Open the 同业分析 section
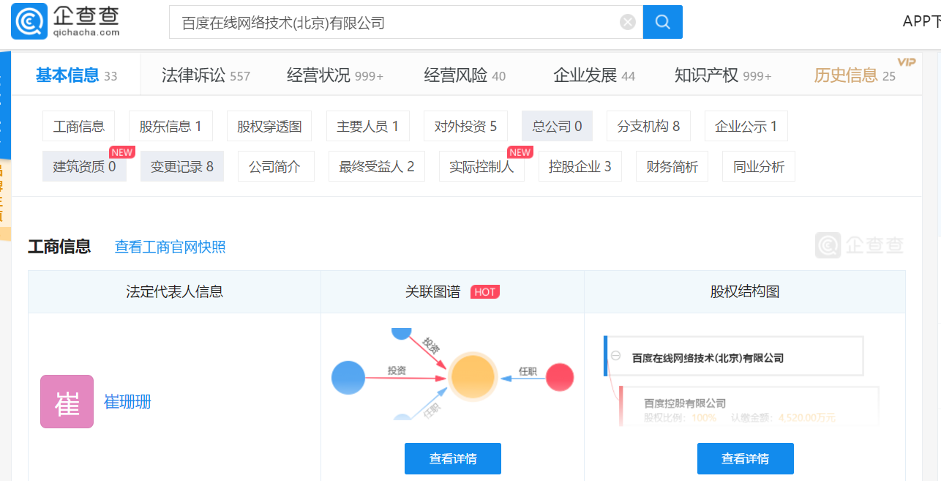 click(759, 166)
